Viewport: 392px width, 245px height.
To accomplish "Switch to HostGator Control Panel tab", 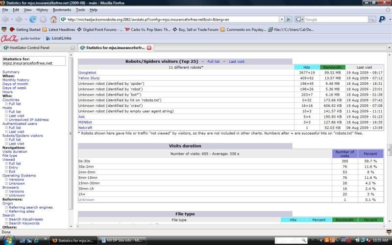I will coord(38,48).
